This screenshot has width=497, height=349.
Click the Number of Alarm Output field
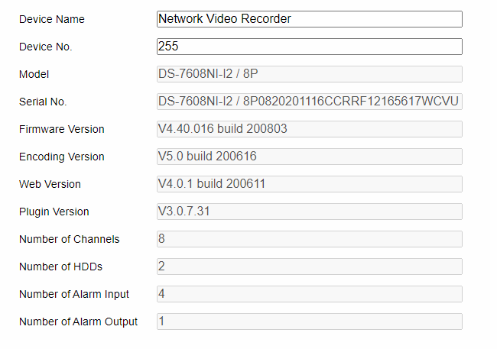309,322
